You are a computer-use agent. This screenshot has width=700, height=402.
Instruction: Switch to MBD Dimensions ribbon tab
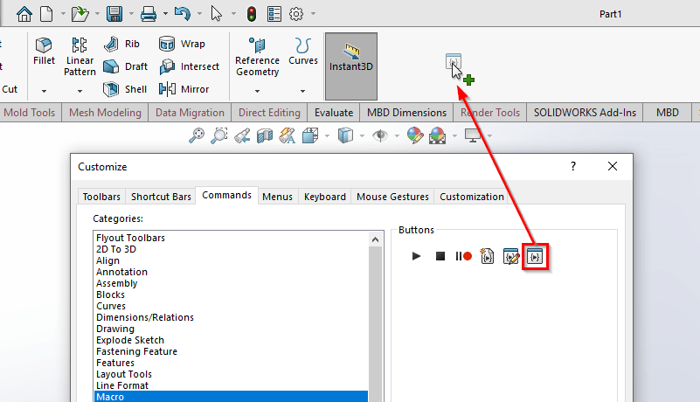[406, 113]
